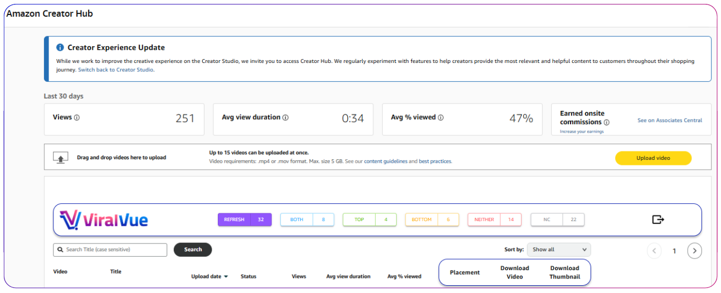This screenshot has height=293, width=721.
Task: Open the Sort by Show all dropdown
Action: pos(559,250)
